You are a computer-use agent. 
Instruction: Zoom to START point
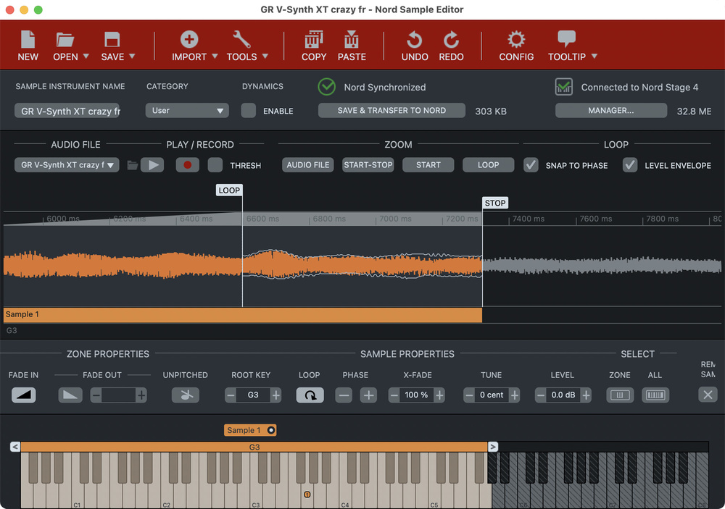click(x=428, y=165)
